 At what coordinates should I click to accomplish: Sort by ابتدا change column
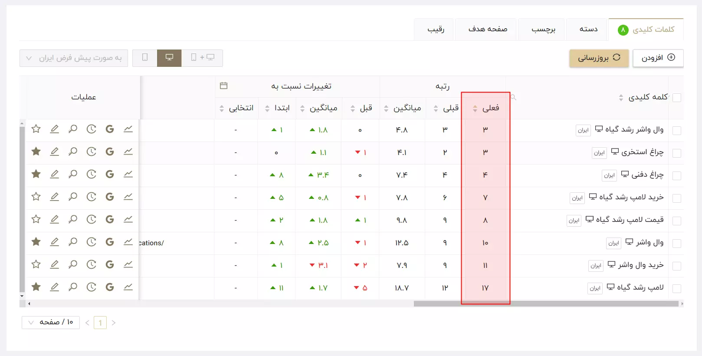[x=267, y=109]
